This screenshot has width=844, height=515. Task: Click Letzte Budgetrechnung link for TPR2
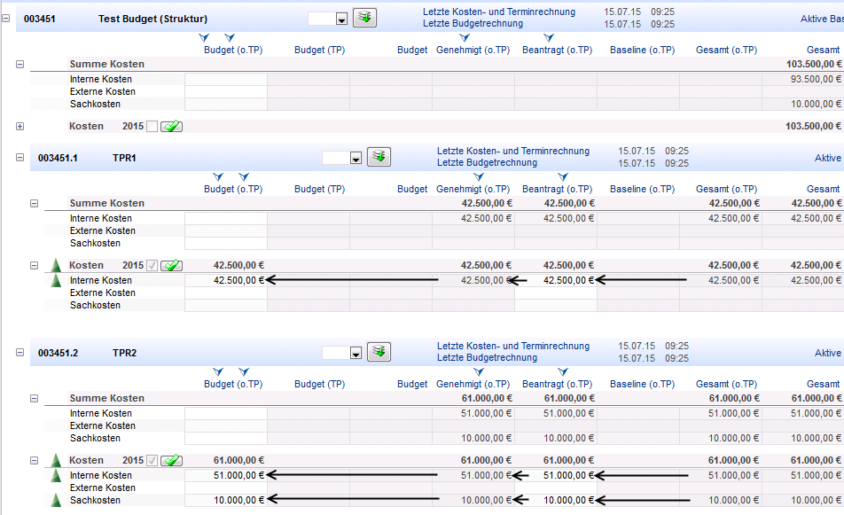pyautogui.click(x=487, y=357)
